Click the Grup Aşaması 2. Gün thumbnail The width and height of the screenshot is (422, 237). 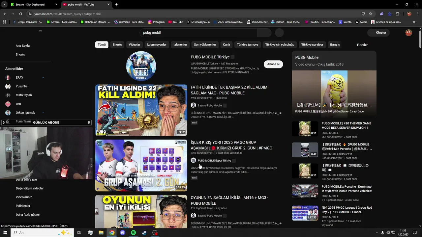pyautogui.click(x=141, y=166)
